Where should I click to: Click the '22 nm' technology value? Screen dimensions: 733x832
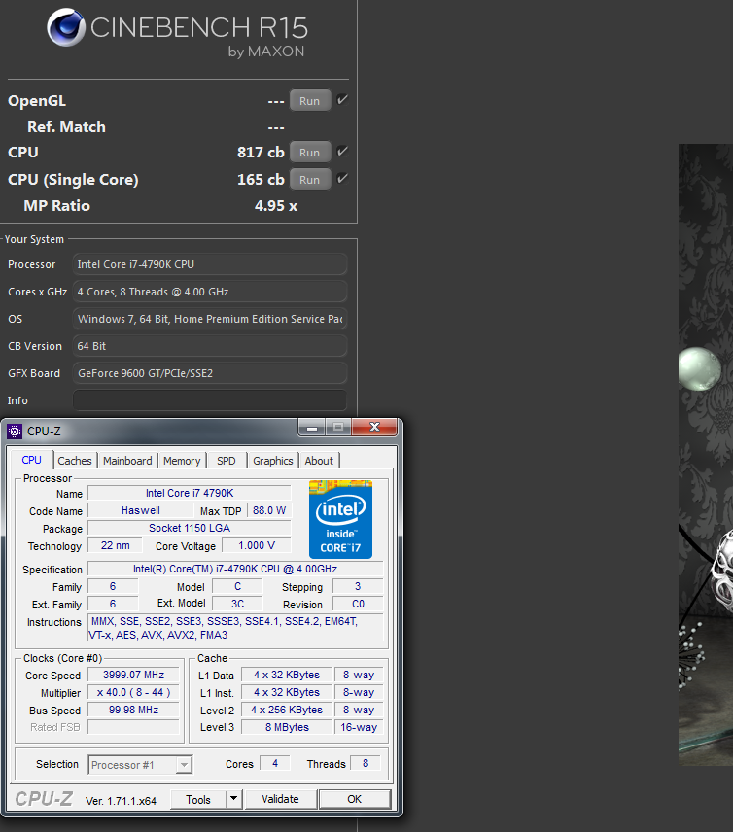pyautogui.click(x=115, y=545)
